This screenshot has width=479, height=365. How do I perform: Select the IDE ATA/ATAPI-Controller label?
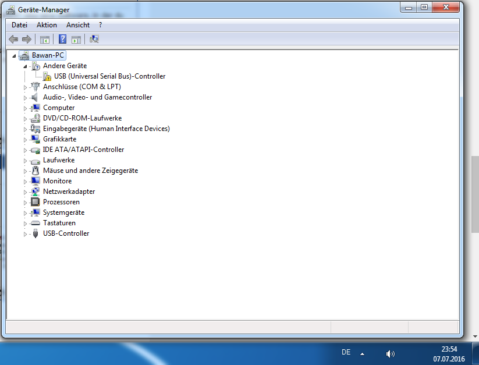(83, 150)
